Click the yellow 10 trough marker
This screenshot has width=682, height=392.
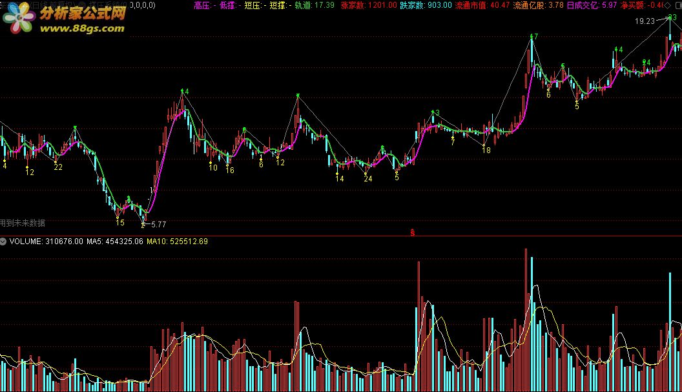pos(213,167)
